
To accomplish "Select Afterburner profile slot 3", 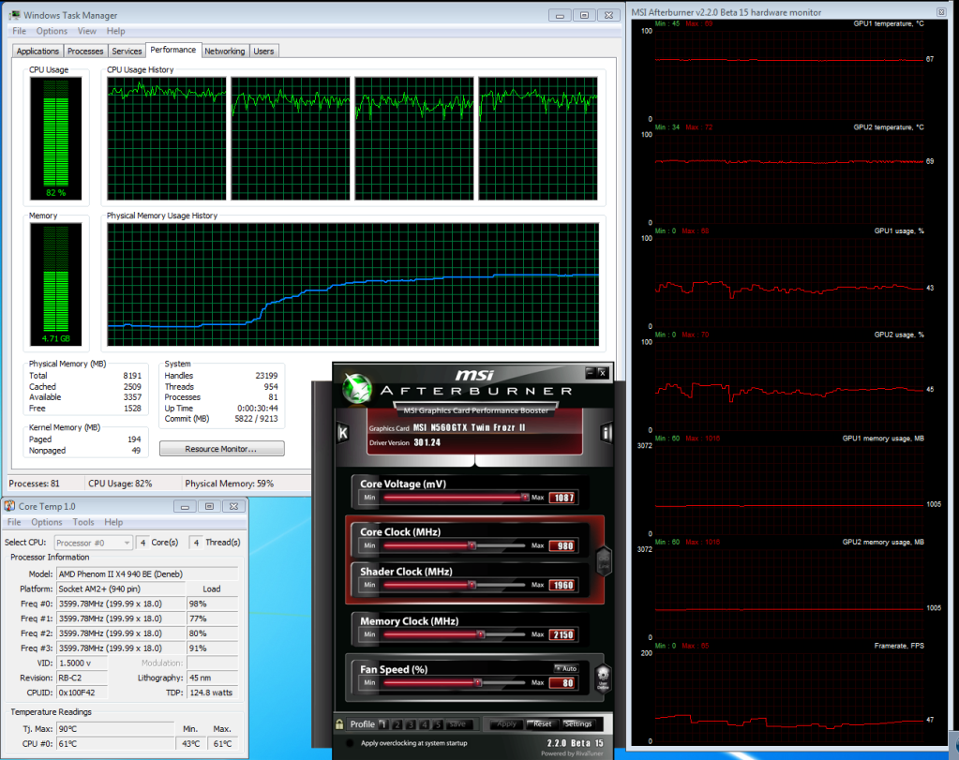I will point(411,724).
